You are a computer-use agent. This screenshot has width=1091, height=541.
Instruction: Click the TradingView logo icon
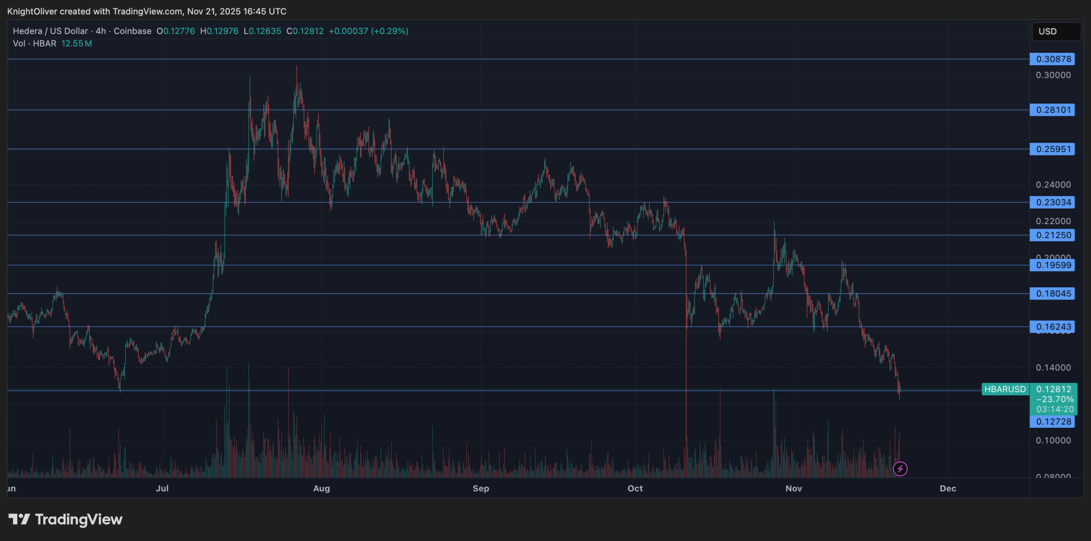[19, 519]
